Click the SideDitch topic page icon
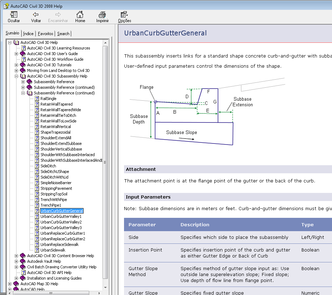 37,166
